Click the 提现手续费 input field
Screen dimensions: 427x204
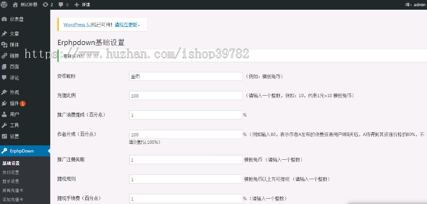[186, 199]
